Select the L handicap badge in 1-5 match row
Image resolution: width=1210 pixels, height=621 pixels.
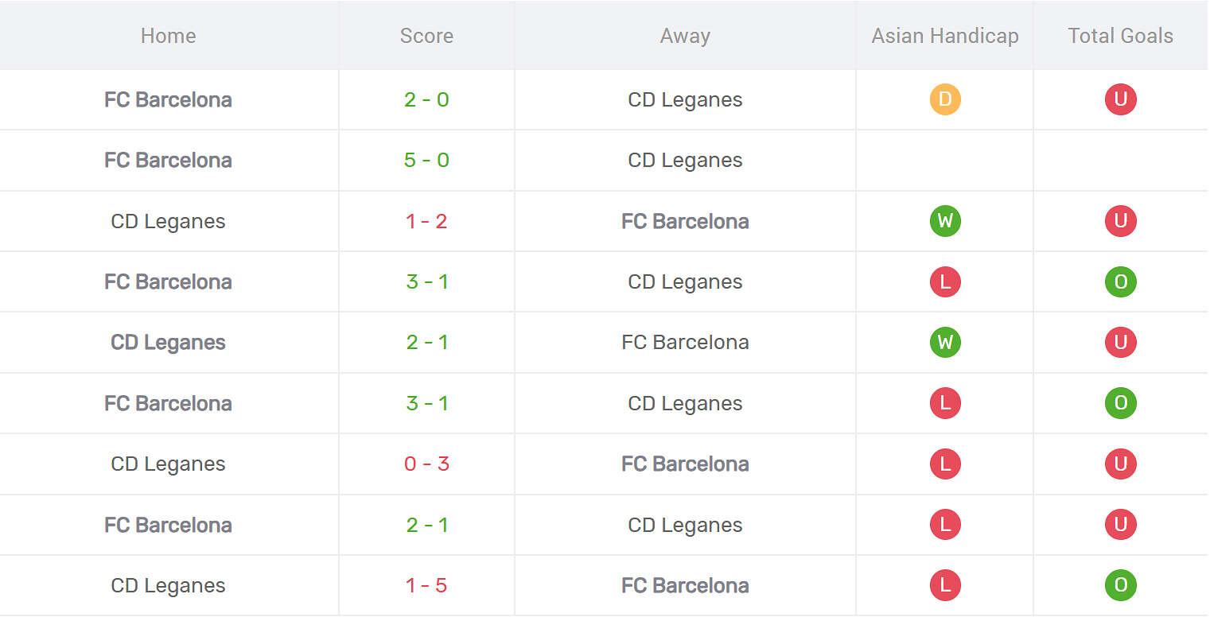(944, 586)
